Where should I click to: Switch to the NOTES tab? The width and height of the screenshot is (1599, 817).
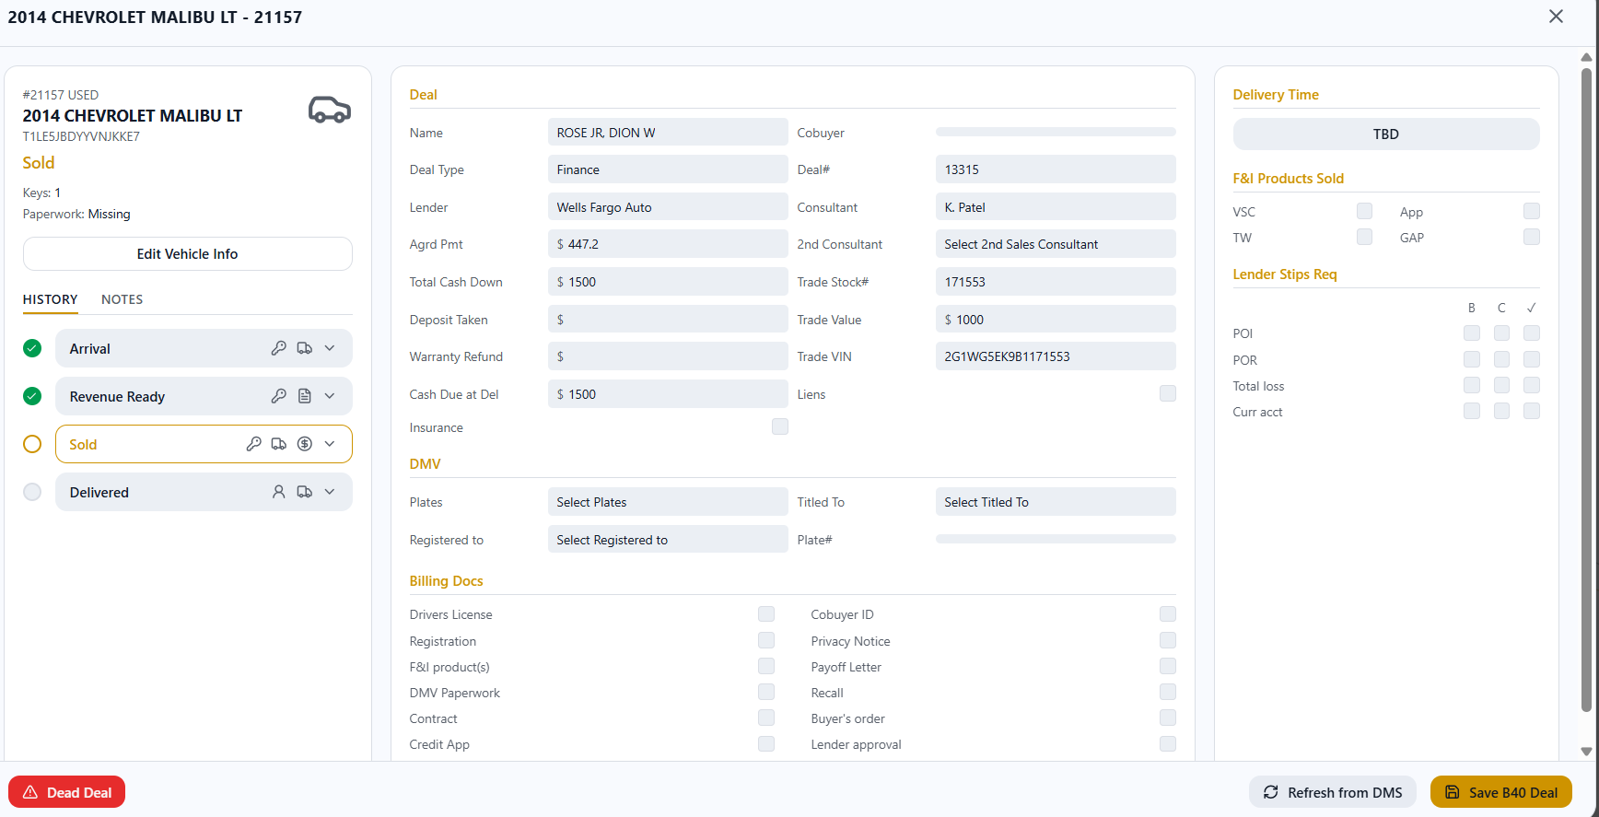pyautogui.click(x=122, y=299)
